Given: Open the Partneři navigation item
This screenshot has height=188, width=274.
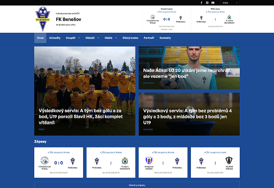Looking at the screenshot, I should [x=149, y=38].
